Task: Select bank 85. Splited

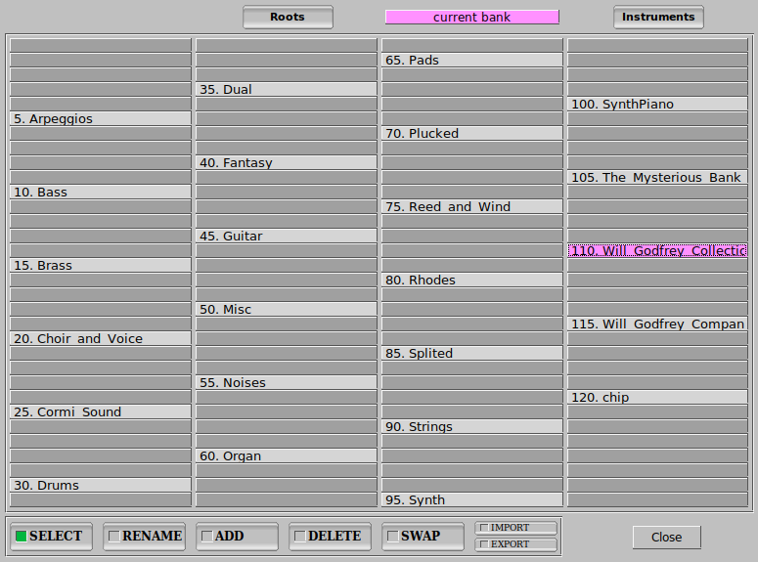Action: pos(472,354)
